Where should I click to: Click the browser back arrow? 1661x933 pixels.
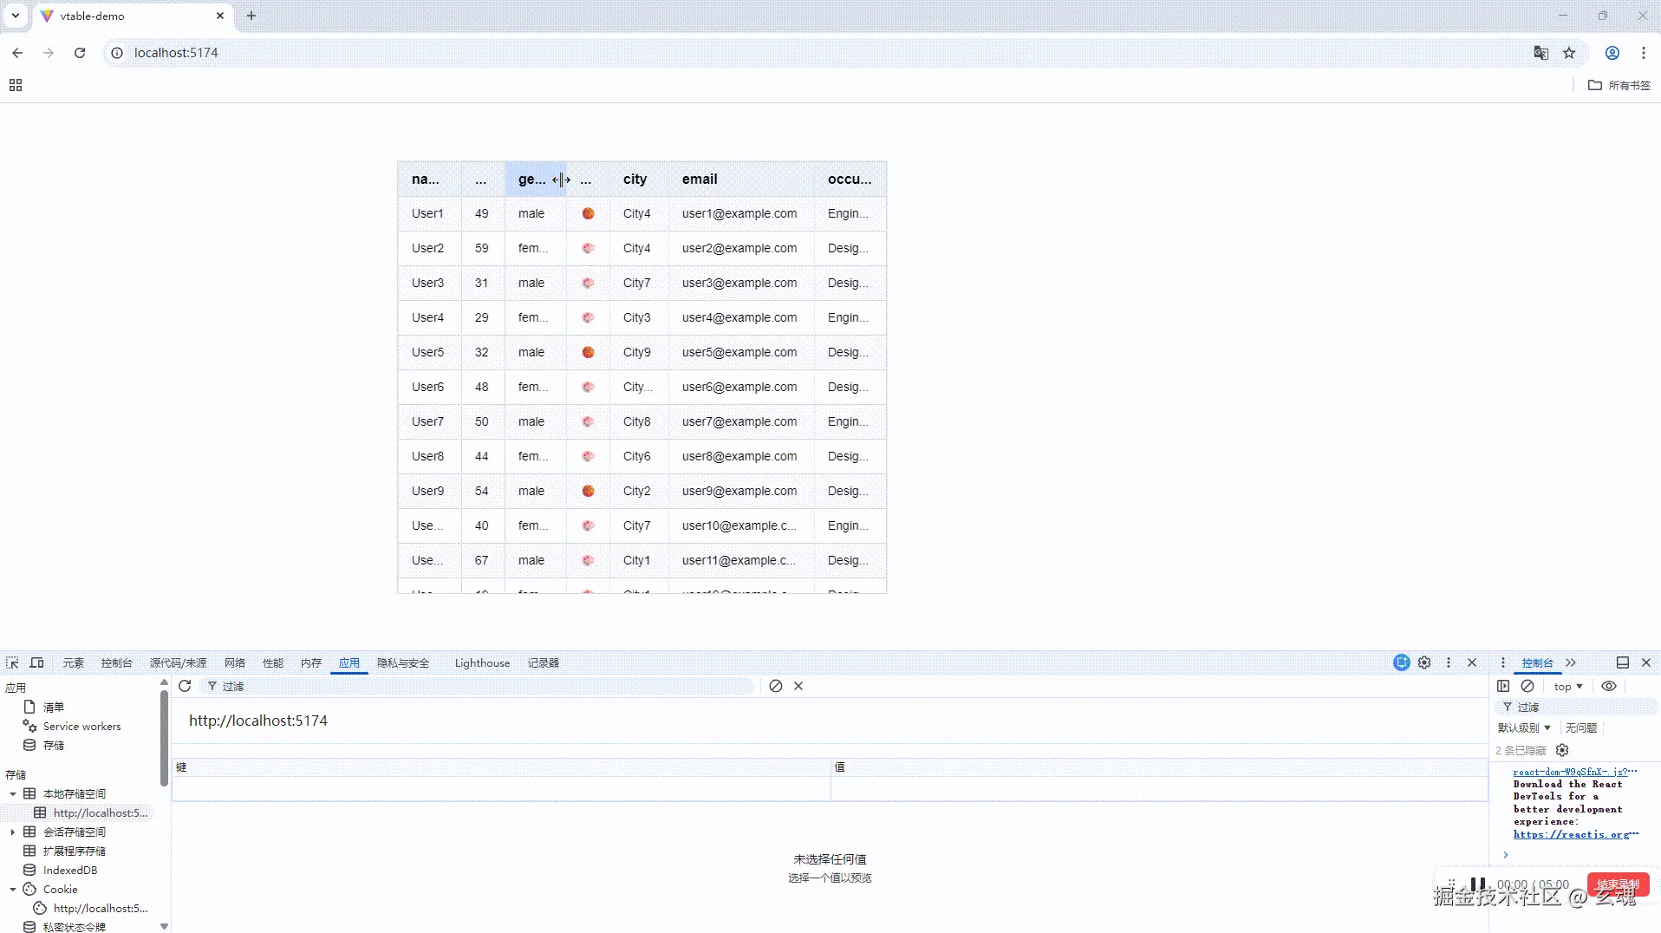tap(17, 53)
